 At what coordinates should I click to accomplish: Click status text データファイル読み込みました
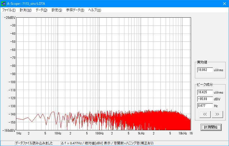click(x=34, y=143)
